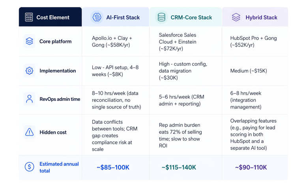Select the CRM-Core Stack column header
The width and height of the screenshot is (303, 192).
(x=191, y=17)
